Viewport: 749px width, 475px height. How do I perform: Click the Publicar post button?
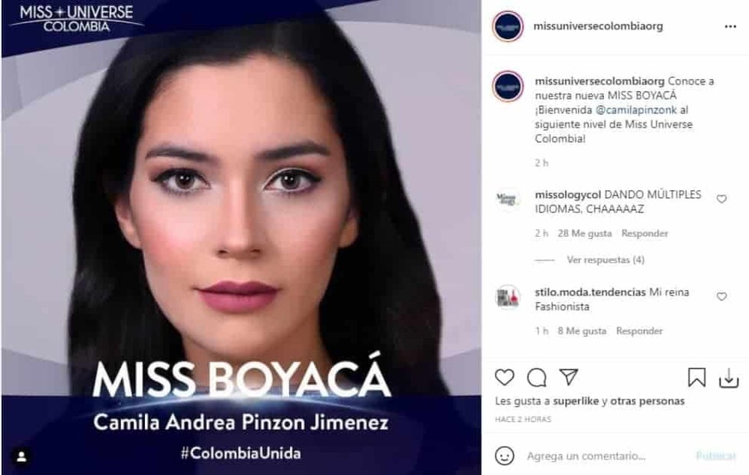715,456
